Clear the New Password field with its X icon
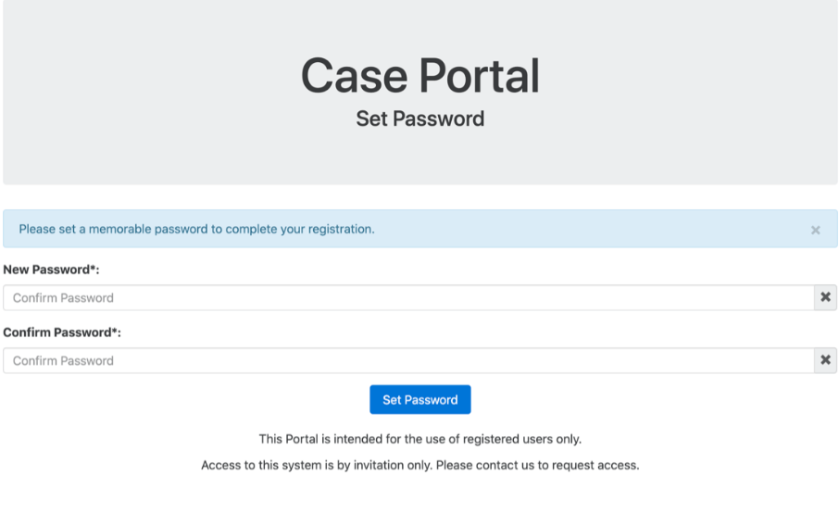The height and width of the screenshot is (513, 839). tap(826, 297)
